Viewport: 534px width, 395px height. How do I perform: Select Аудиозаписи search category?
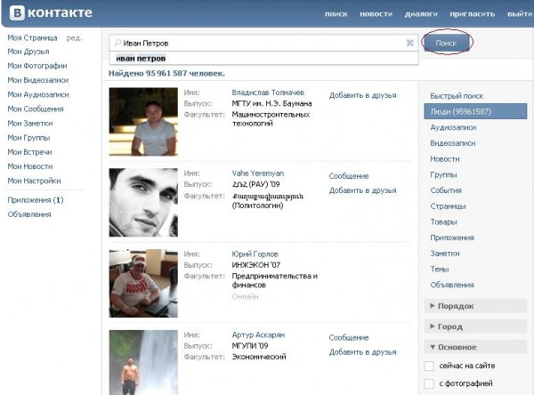tap(453, 127)
